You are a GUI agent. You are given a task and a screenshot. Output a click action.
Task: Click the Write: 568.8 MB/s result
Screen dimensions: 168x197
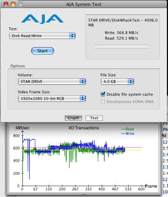(x=121, y=33)
